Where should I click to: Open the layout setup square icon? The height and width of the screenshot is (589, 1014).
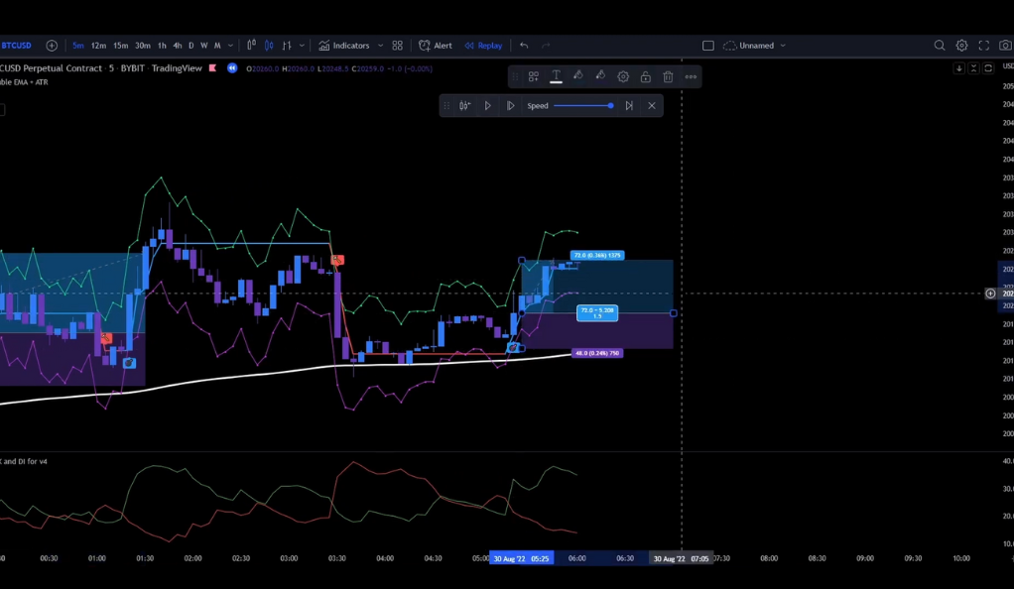708,46
